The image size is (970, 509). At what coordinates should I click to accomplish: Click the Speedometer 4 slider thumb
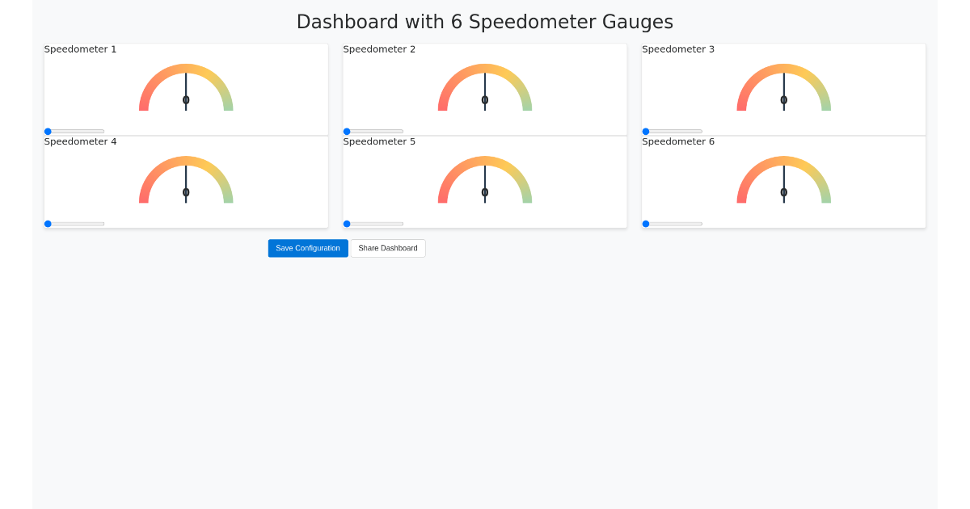click(48, 224)
